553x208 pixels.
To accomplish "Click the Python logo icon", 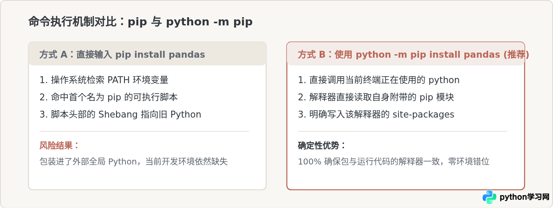I will [489, 197].
